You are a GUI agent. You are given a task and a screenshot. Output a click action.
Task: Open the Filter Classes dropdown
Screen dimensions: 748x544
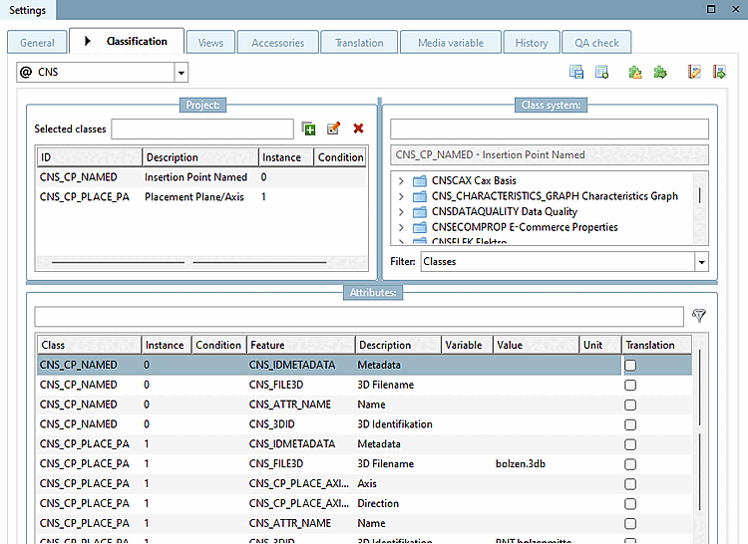(701, 262)
